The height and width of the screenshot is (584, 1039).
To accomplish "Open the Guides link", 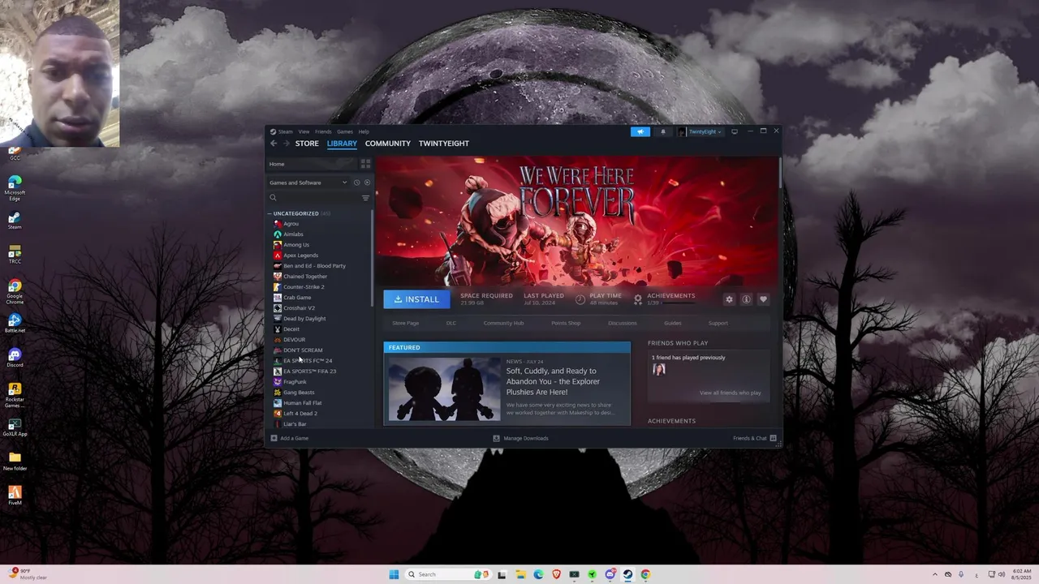I will [673, 323].
